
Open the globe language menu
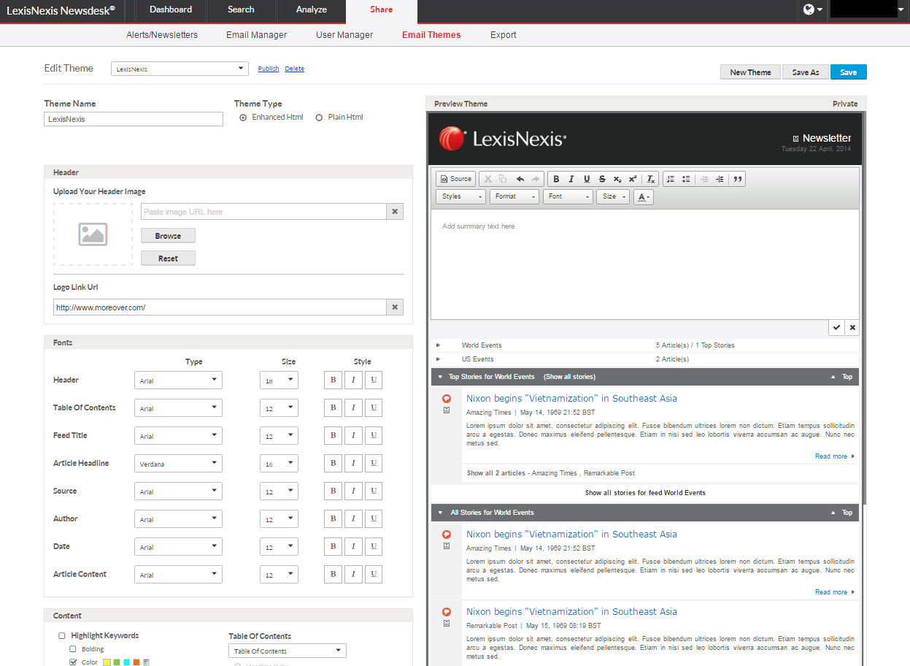(812, 10)
